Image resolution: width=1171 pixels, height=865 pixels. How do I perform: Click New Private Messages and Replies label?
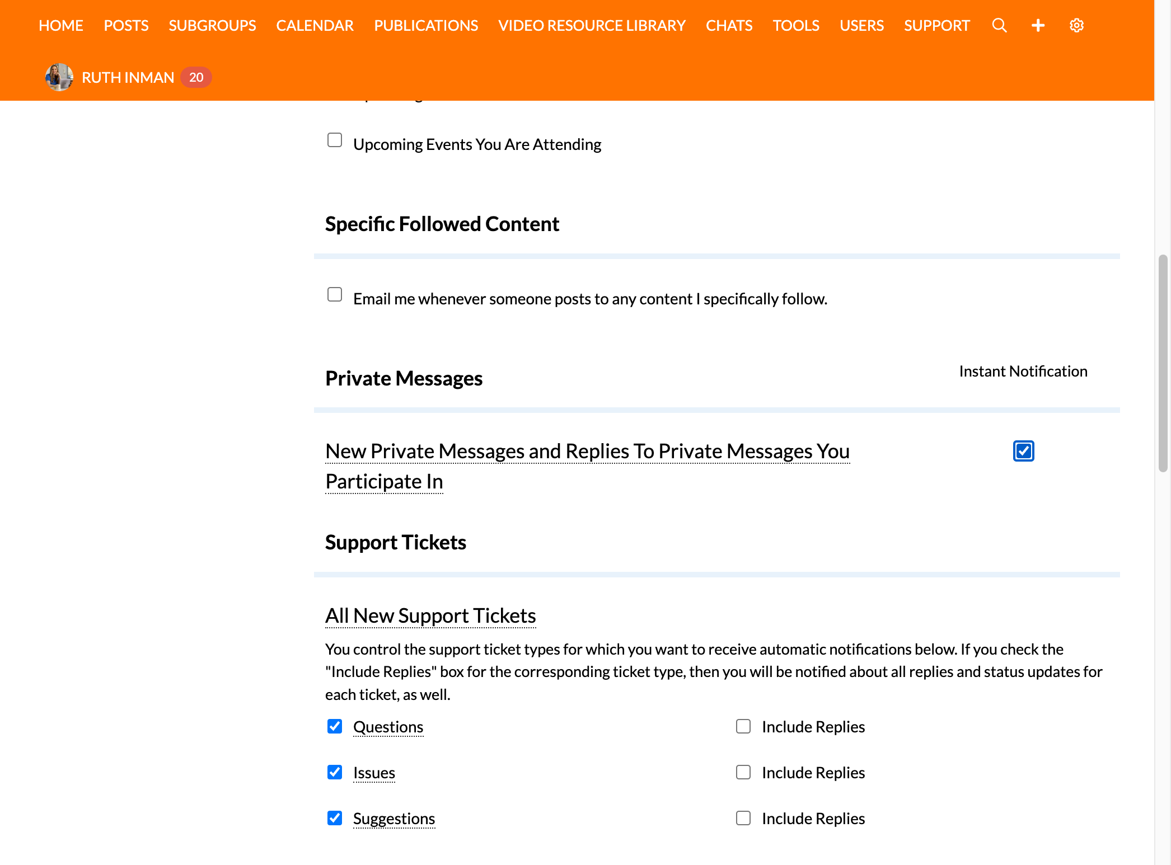point(587,466)
